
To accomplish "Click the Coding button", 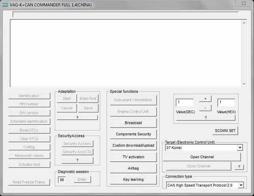I will (x=29, y=147).
